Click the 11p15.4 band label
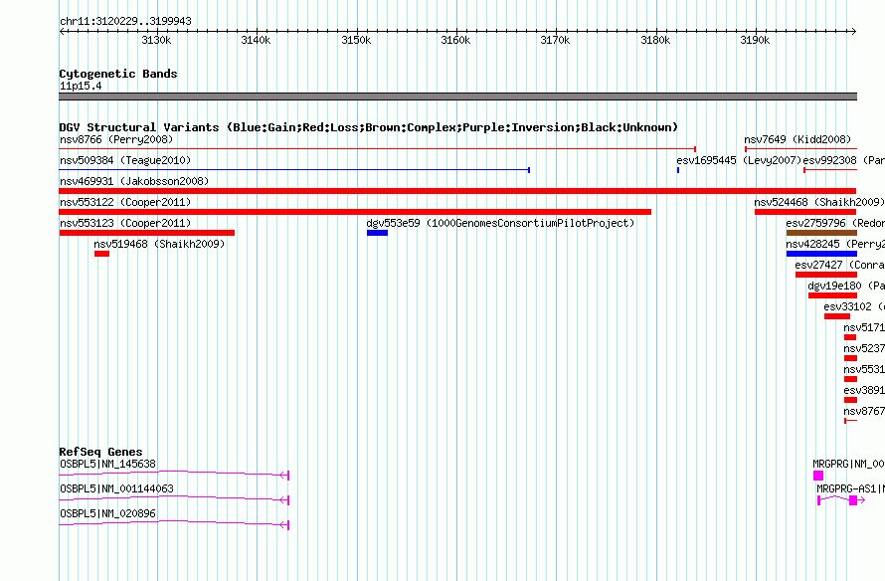885x581 pixels. tap(81, 86)
